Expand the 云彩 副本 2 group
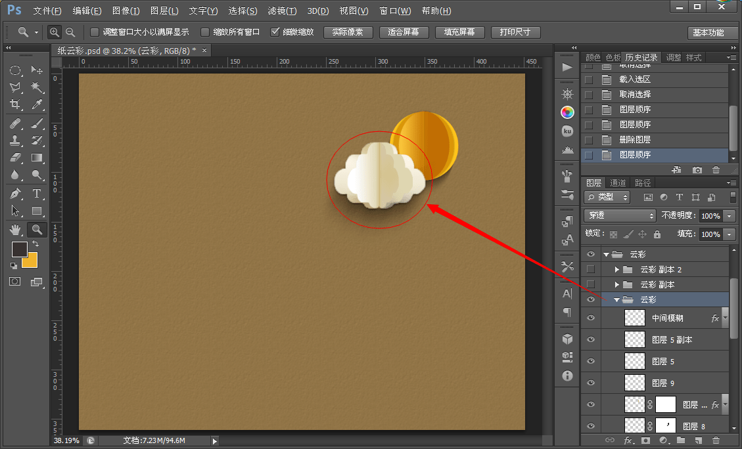Image resolution: width=742 pixels, height=449 pixels. 616,269
